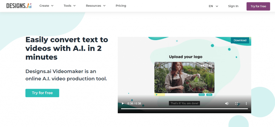The image size is (275, 127).
Task: Click the greenhouse woman video thumbnail
Action: click(184, 77)
